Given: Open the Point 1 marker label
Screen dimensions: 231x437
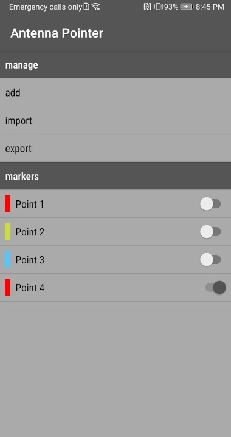Looking at the screenshot, I should (30, 205).
